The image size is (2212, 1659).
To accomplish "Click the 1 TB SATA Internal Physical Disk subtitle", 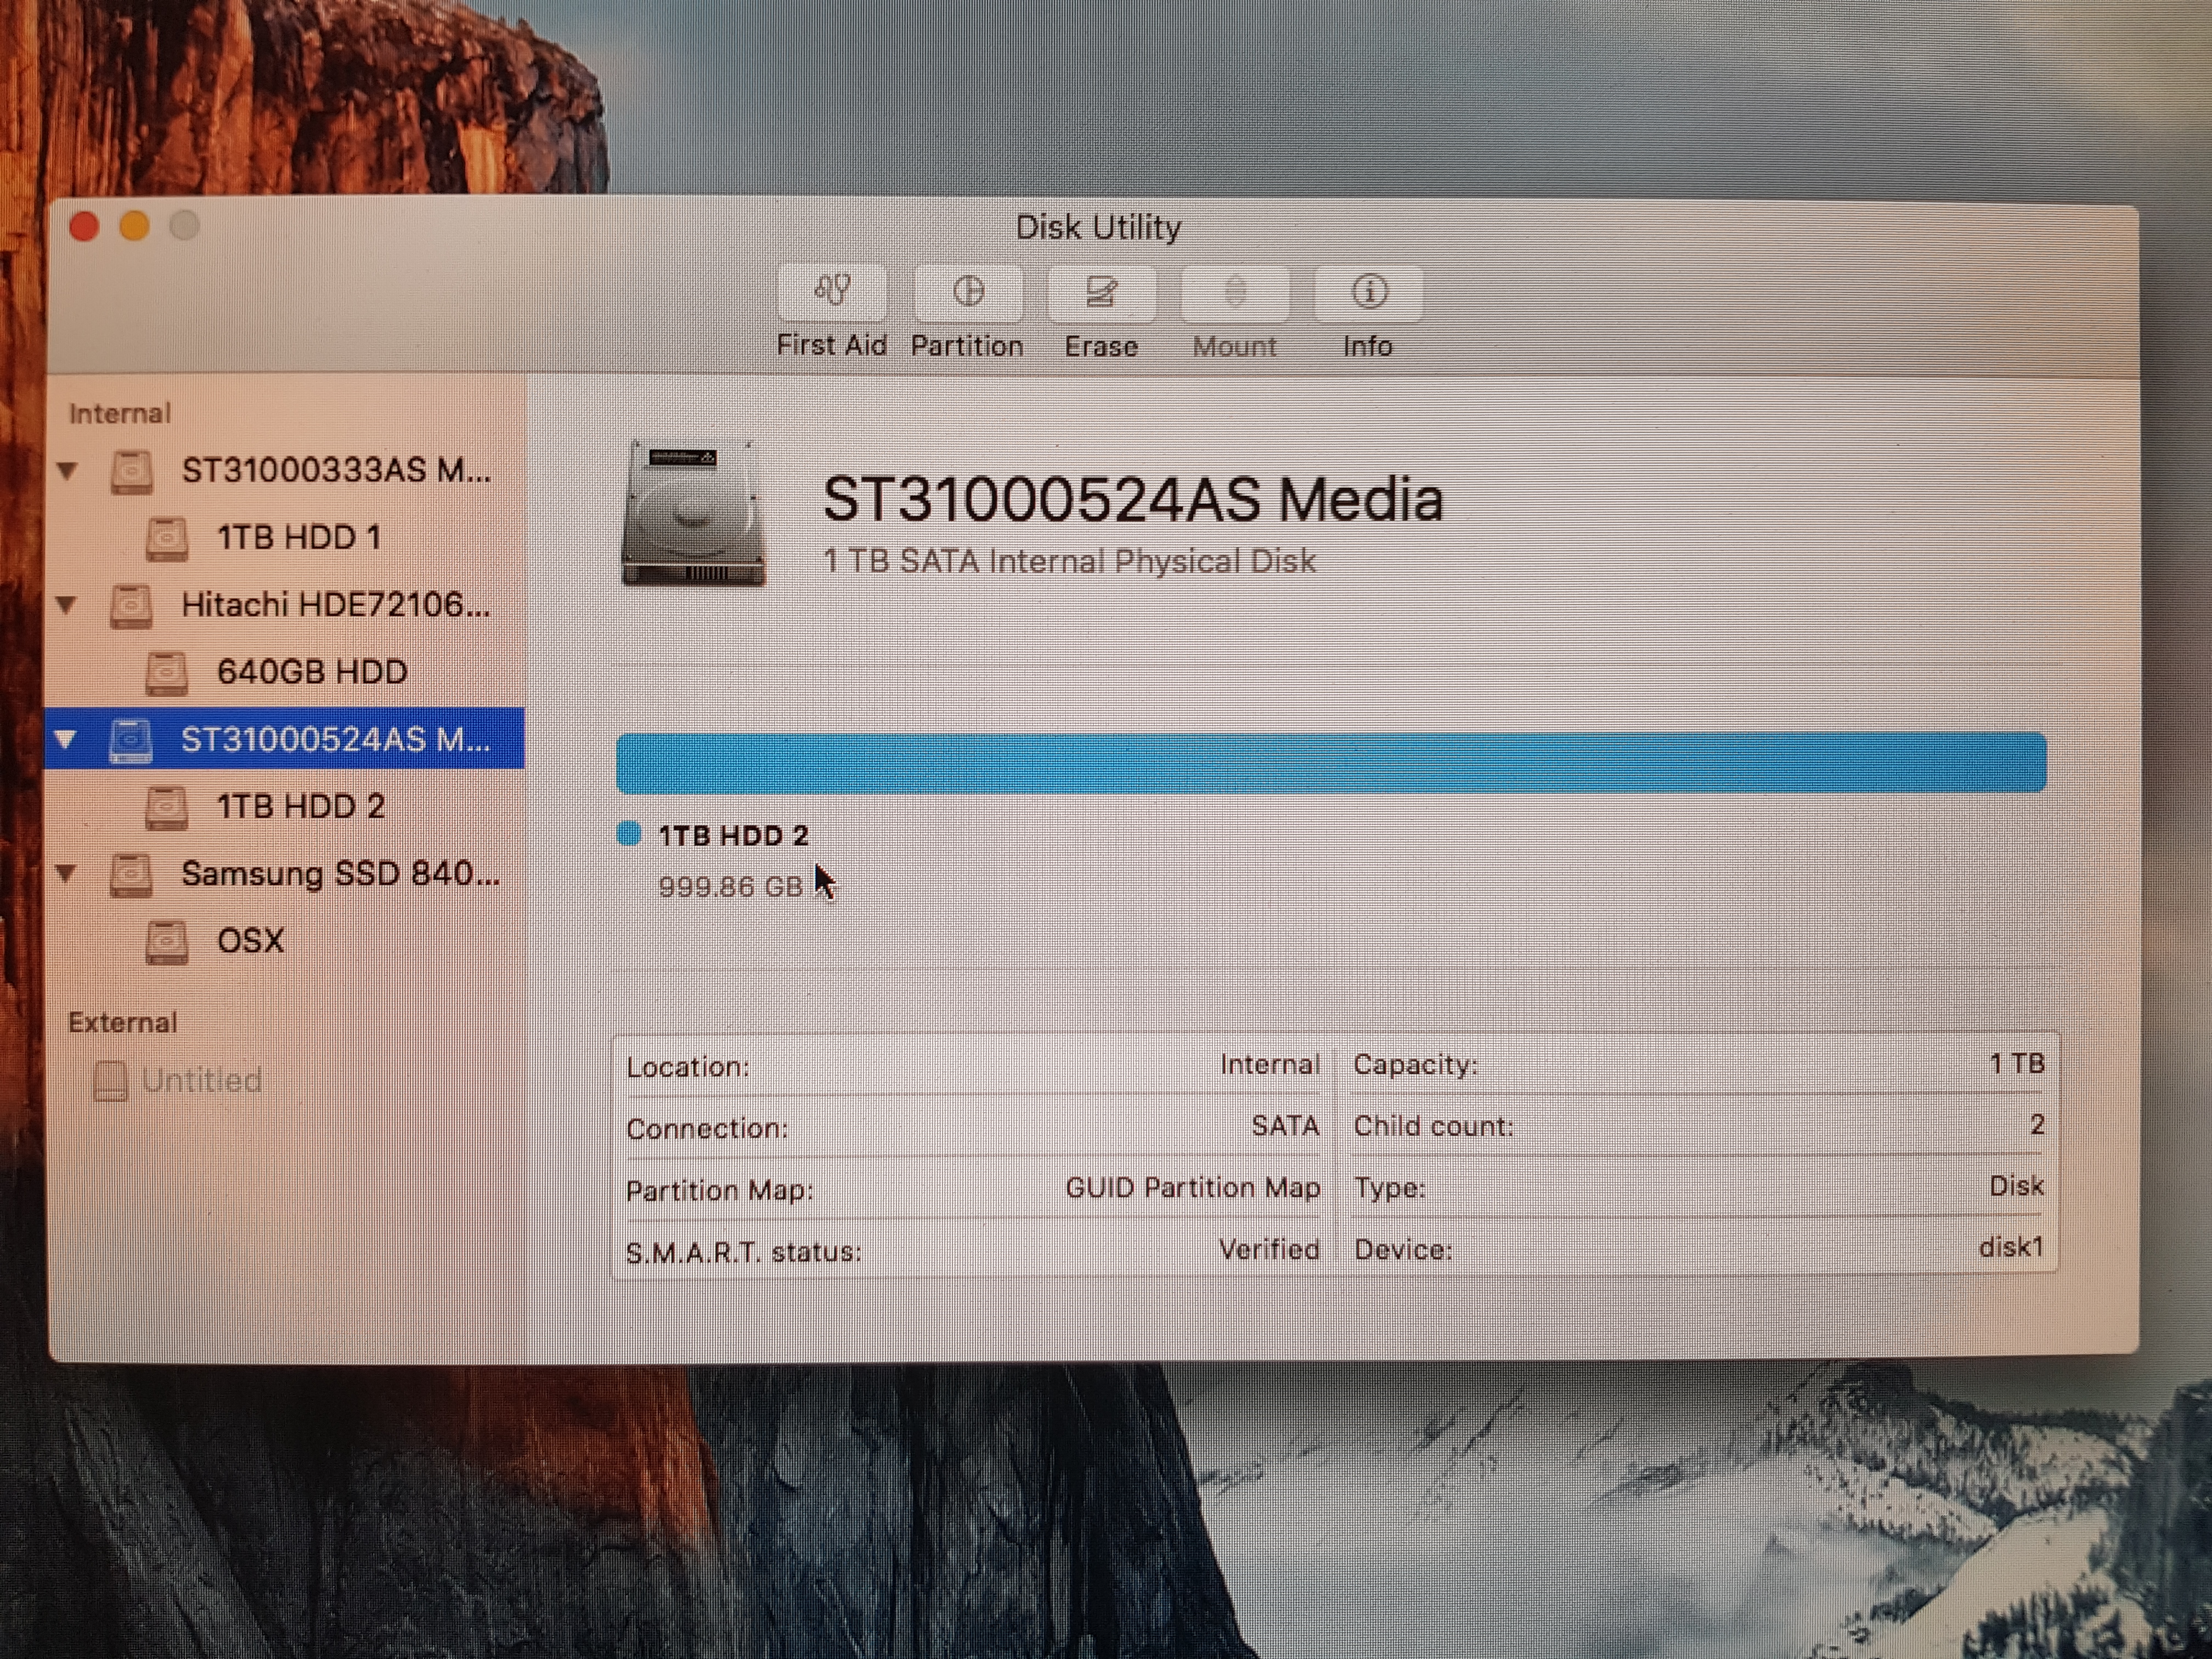I will [x=1069, y=561].
